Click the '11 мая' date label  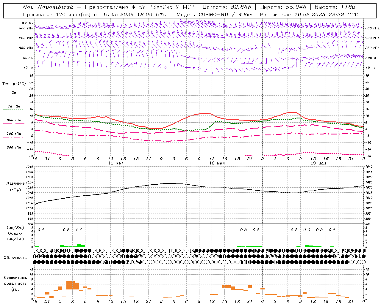pyautogui.click(x=116, y=163)
